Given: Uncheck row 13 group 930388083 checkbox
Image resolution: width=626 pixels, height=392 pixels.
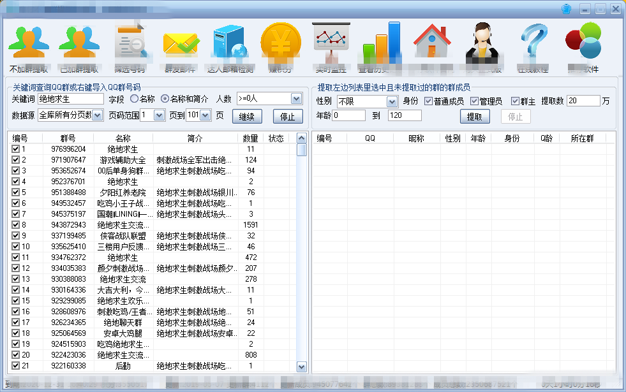Looking at the screenshot, I should click(x=15, y=279).
